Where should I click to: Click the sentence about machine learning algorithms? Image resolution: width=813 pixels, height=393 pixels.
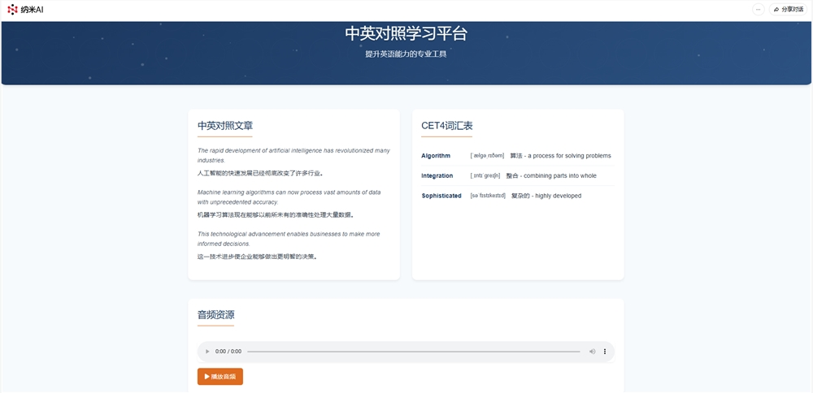289,197
